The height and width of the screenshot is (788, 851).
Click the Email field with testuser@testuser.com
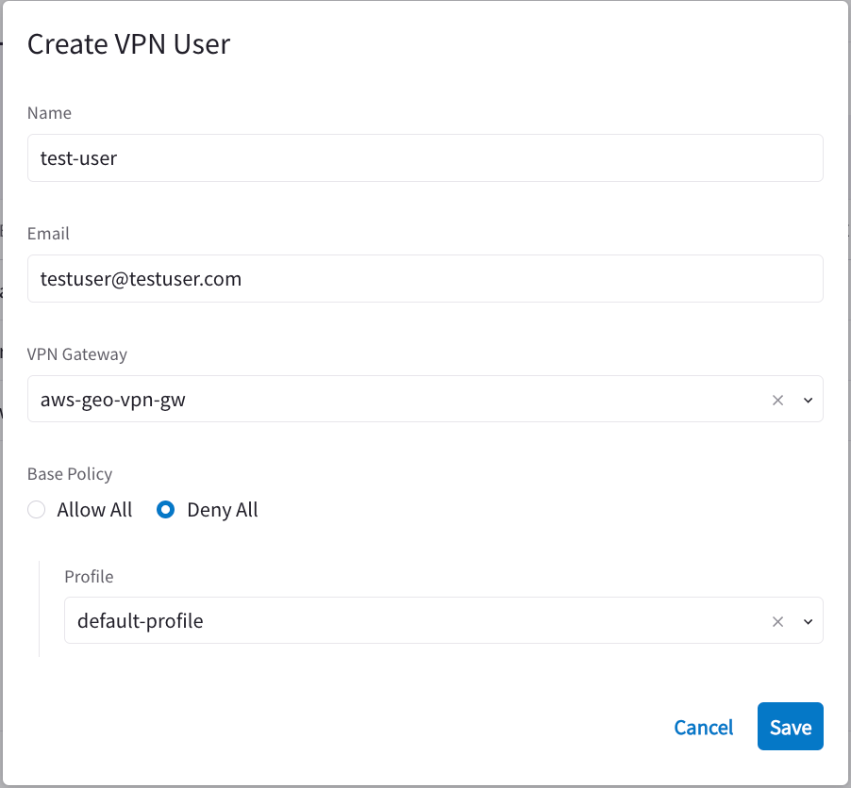[x=425, y=278]
